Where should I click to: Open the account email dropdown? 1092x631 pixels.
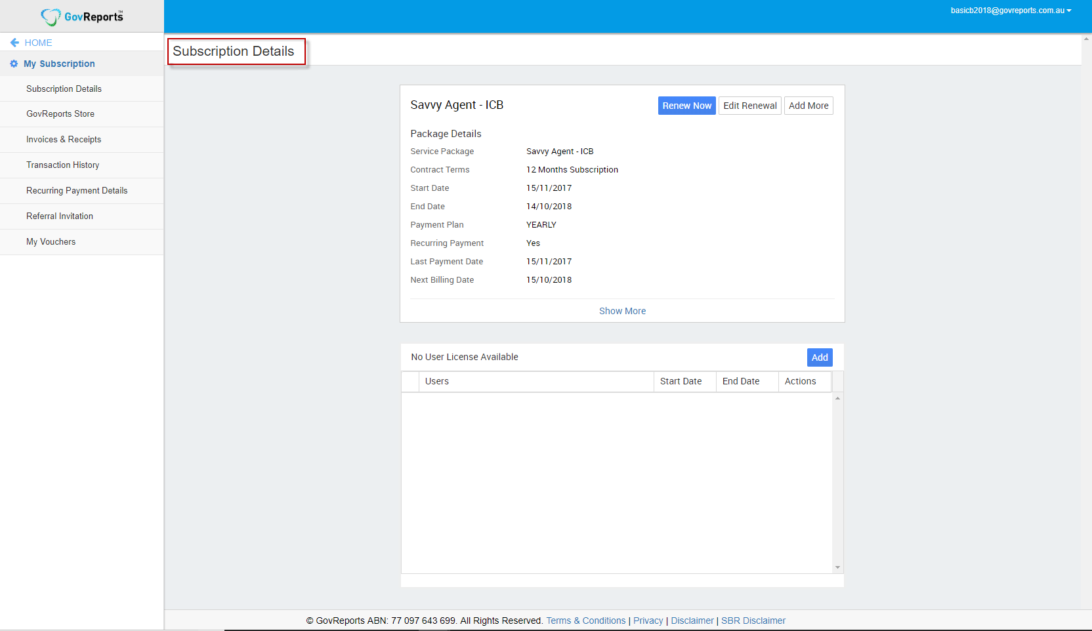click(1011, 10)
